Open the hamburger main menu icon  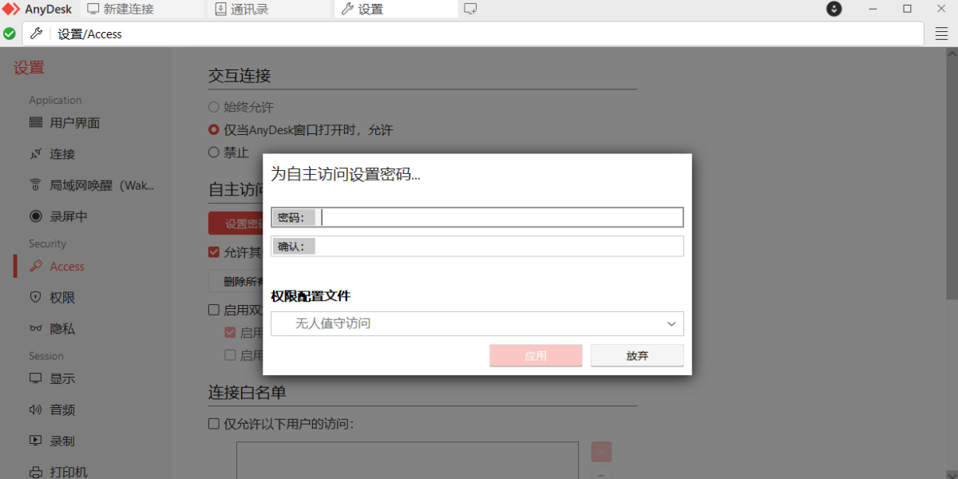click(x=941, y=34)
